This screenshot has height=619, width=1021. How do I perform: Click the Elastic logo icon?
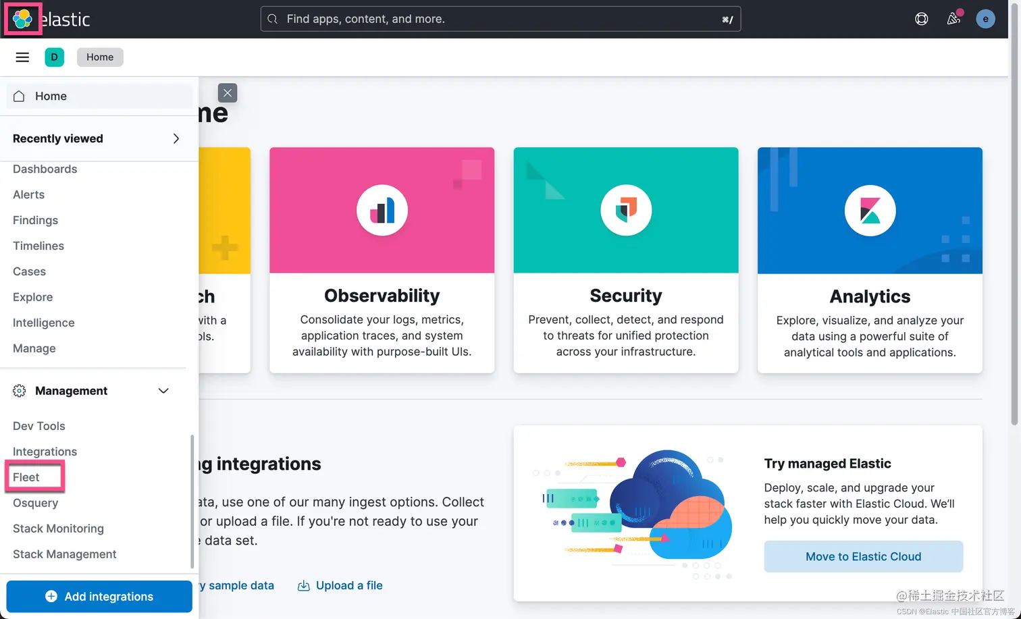tap(22, 19)
